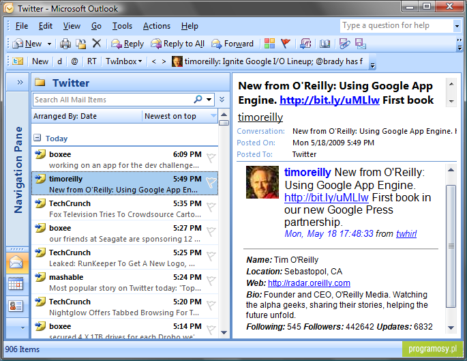Open the TwInbox dropdown menu
Screen dimensions: 467x361
(x=124, y=61)
